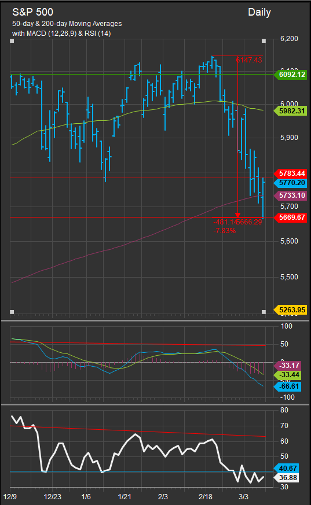Click the 1/6 date axis label

pos(86,497)
